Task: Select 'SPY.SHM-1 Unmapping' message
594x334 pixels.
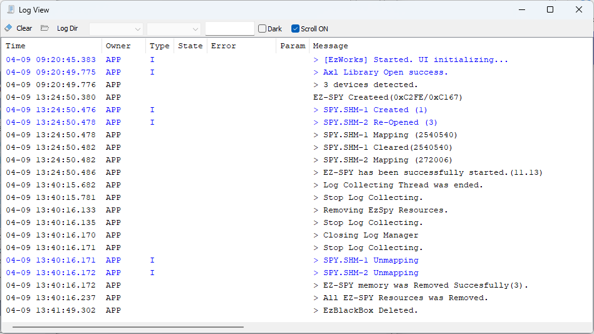Action: point(365,260)
